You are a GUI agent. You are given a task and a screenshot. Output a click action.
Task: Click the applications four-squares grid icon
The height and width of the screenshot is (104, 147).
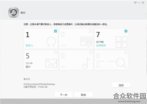tap(122, 42)
